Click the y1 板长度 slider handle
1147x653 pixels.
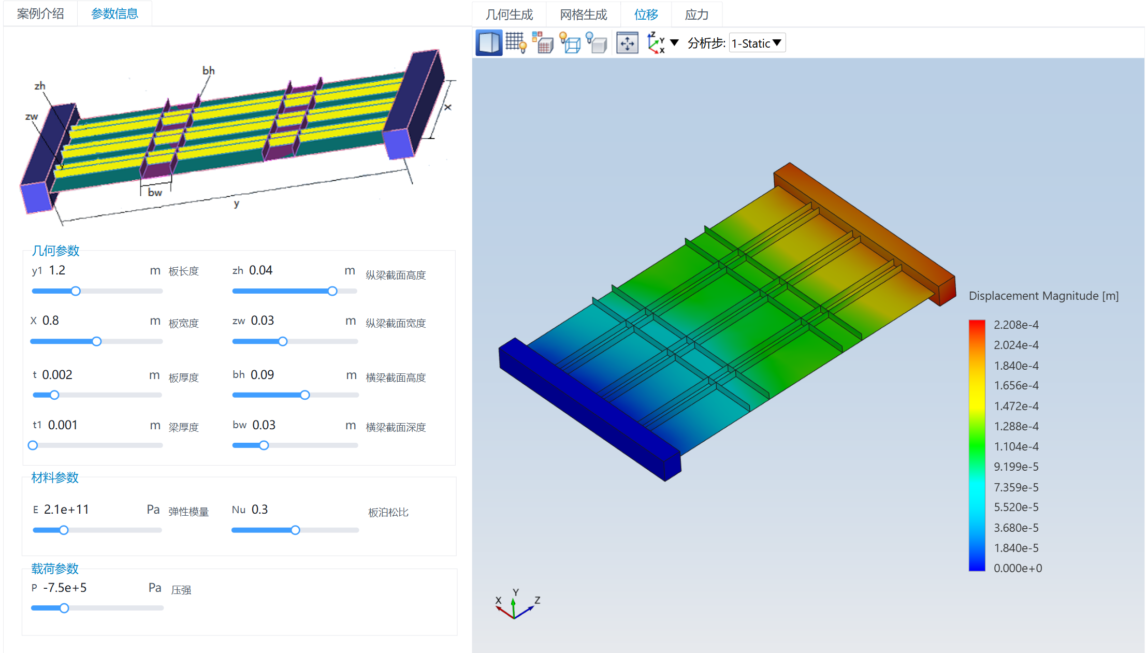pyautogui.click(x=76, y=291)
